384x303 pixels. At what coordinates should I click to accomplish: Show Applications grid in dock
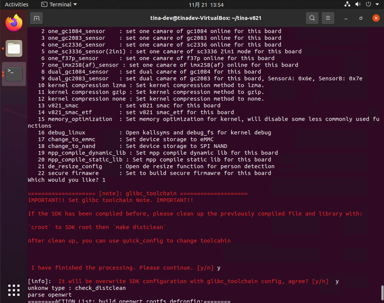click(x=14, y=290)
